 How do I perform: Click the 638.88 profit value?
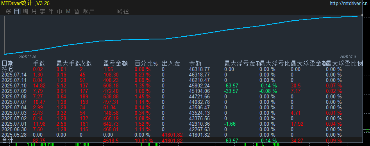(111, 96)
